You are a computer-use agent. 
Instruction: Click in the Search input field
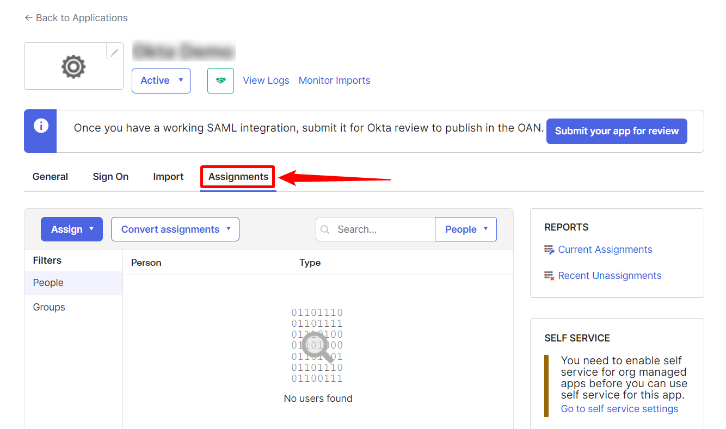click(x=382, y=229)
